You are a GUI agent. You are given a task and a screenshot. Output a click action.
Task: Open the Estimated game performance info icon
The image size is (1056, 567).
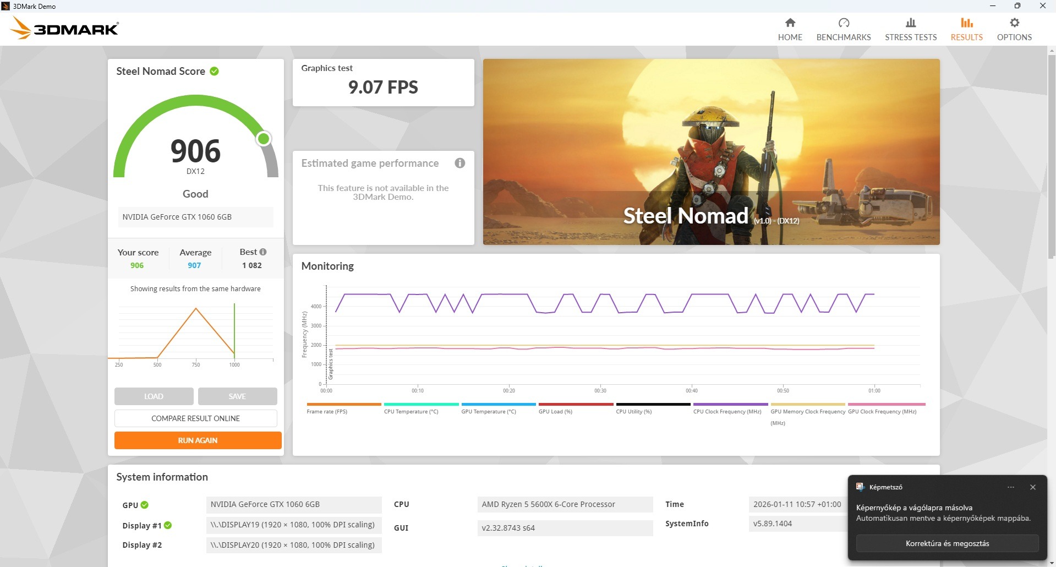coord(460,163)
